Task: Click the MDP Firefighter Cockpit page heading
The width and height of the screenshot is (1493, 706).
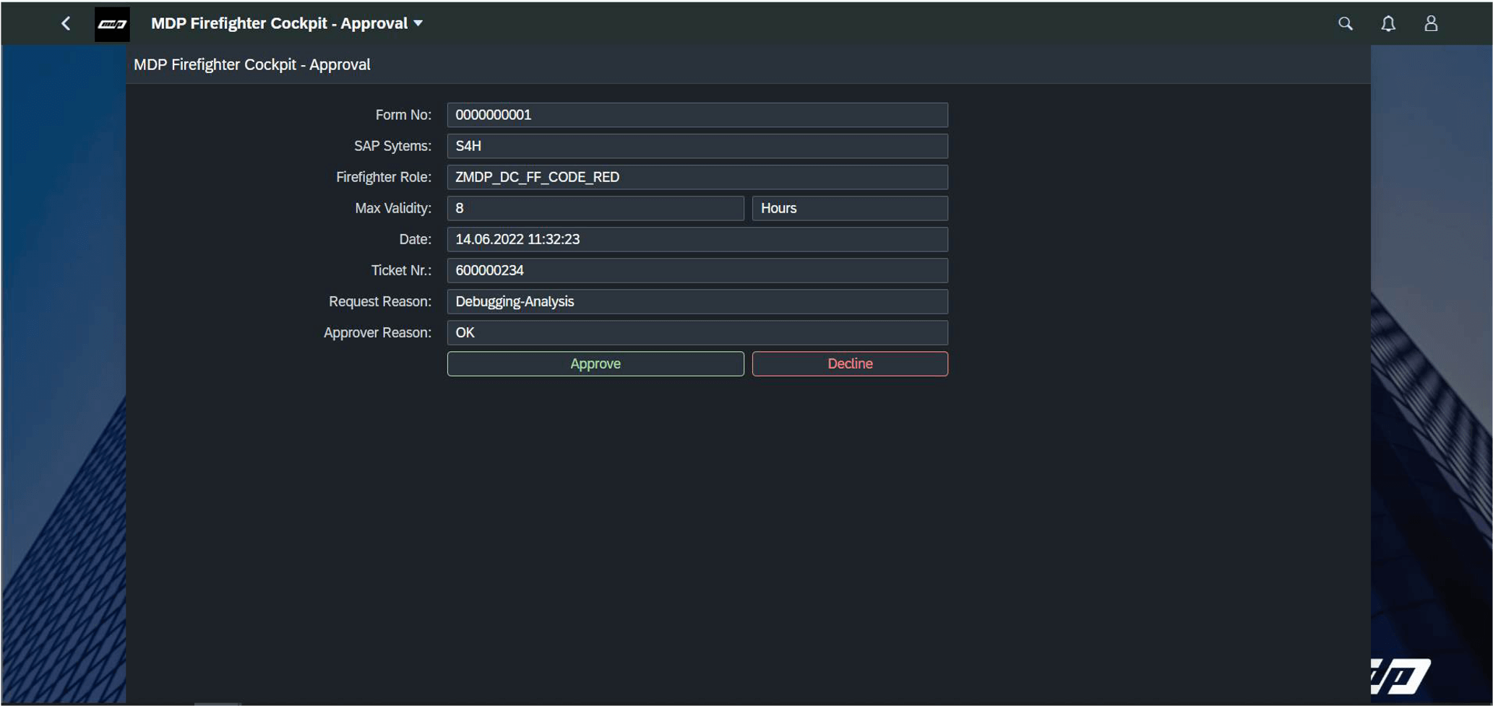Action: [x=251, y=64]
